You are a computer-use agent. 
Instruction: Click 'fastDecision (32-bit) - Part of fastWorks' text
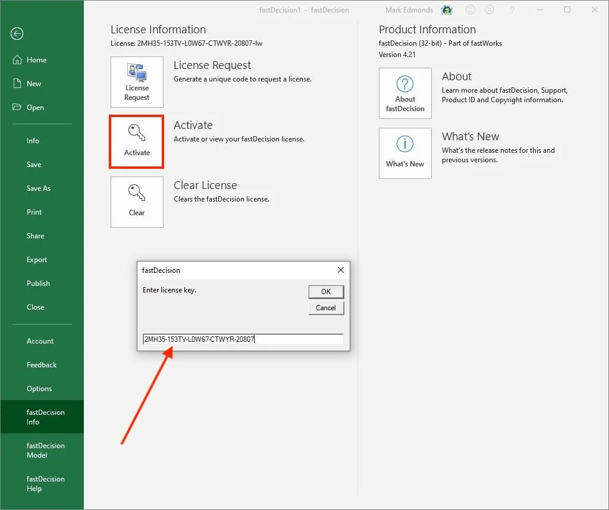440,43
